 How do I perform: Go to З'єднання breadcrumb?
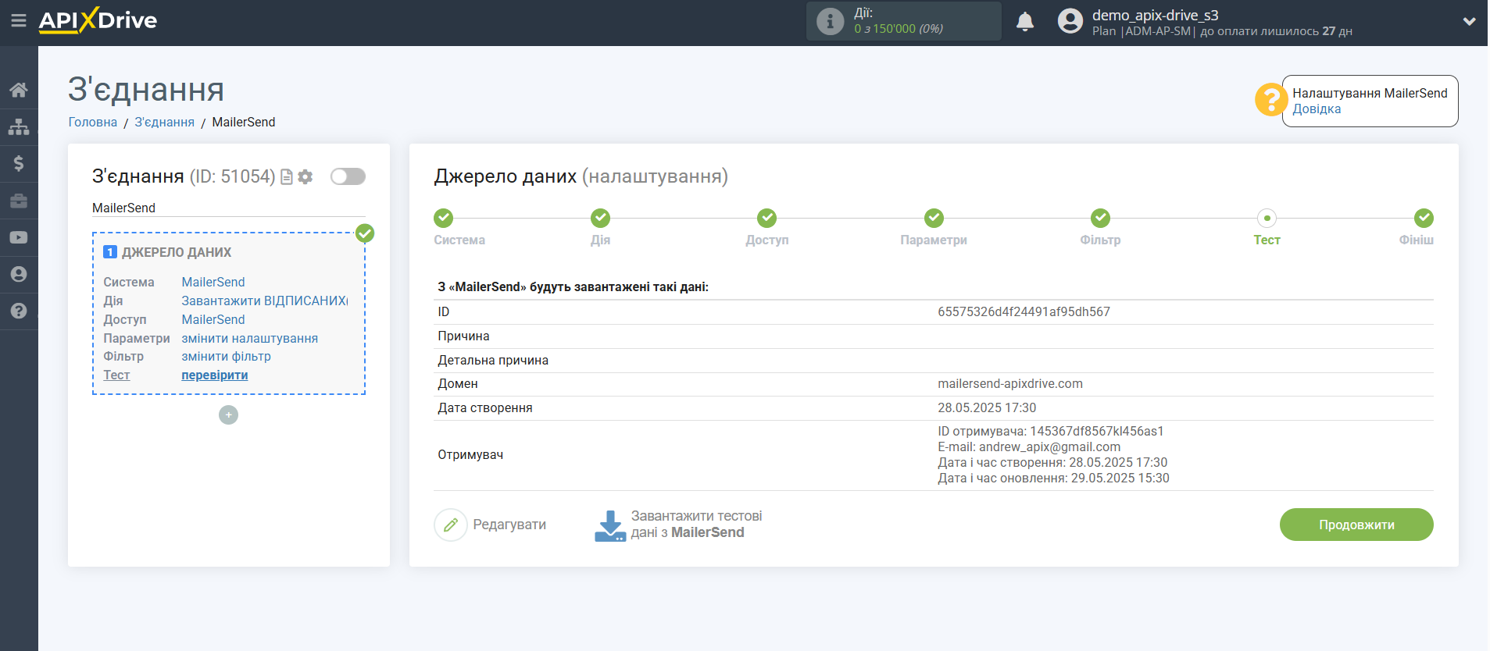pyautogui.click(x=164, y=122)
